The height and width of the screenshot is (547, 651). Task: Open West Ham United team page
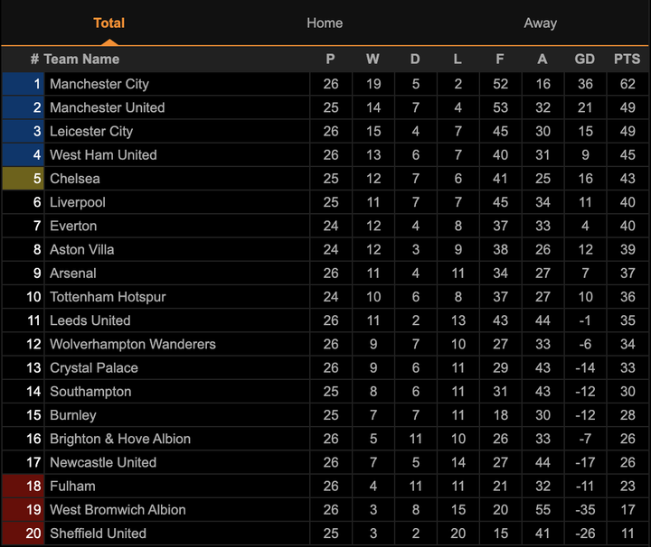(x=103, y=154)
